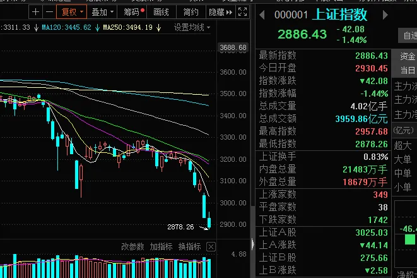Click 指数涨幅 value -1.44%

tap(374, 94)
